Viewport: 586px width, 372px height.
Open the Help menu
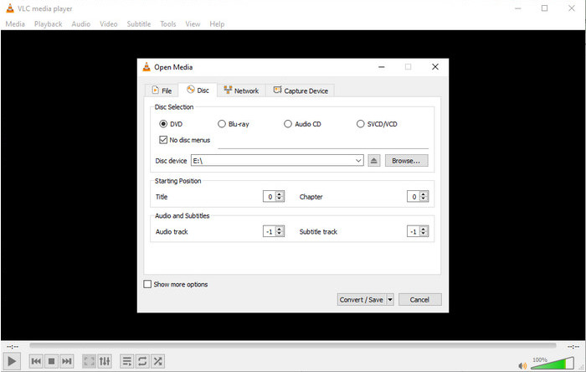click(217, 24)
